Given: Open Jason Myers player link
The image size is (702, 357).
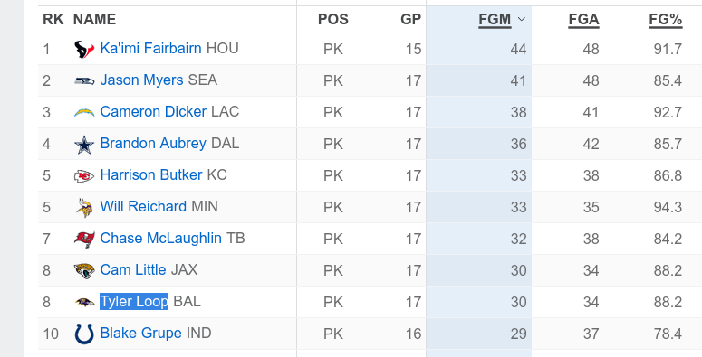Looking at the screenshot, I should [x=141, y=80].
